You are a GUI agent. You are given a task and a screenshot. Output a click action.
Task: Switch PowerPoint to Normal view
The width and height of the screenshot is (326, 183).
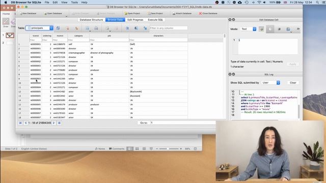click(129, 149)
